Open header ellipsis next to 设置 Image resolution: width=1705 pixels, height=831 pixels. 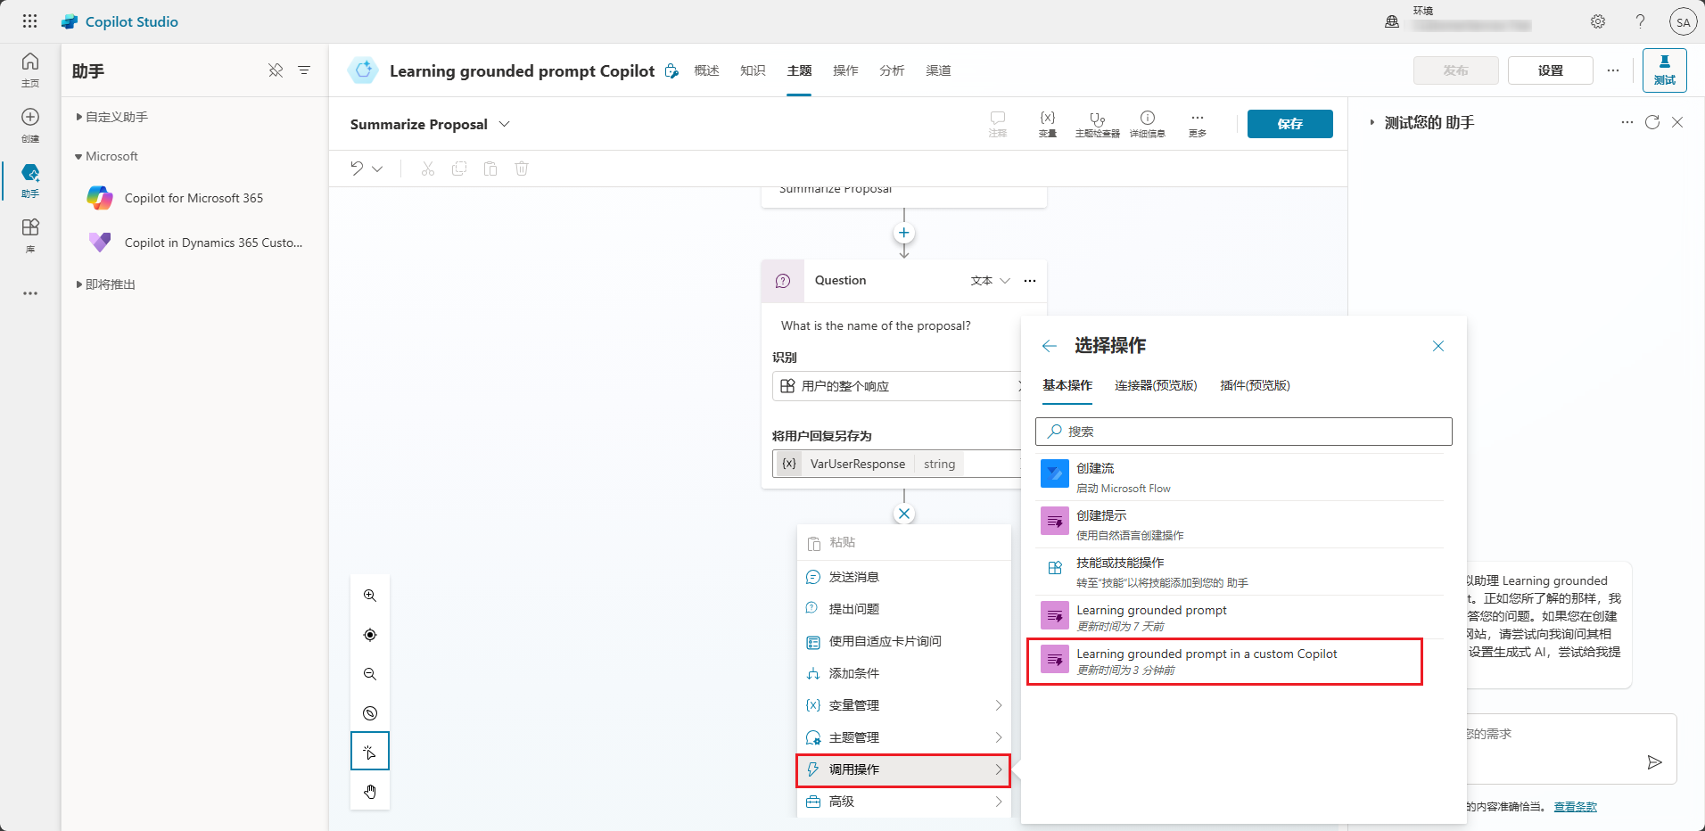1613,70
